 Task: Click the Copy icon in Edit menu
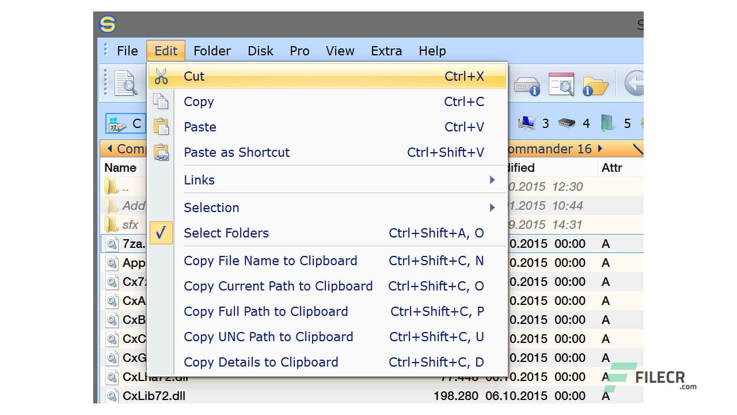pyautogui.click(x=161, y=102)
